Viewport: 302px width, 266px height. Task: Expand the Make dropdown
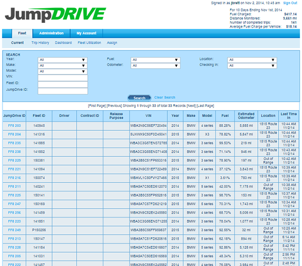(63, 65)
